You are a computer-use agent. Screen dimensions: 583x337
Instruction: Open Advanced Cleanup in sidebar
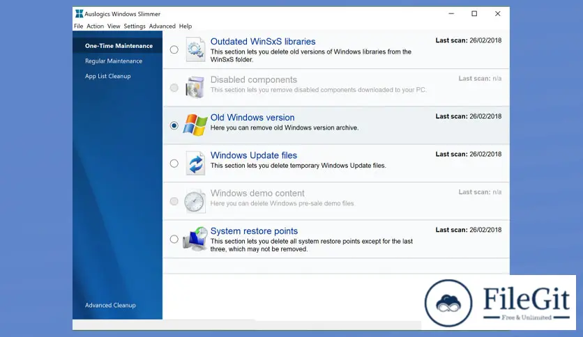(110, 305)
